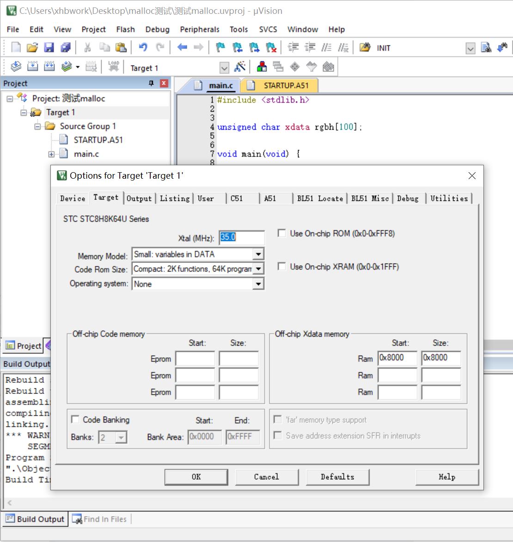Click the Help button in the dialog
Viewport: 513px width, 542px height.
(447, 477)
